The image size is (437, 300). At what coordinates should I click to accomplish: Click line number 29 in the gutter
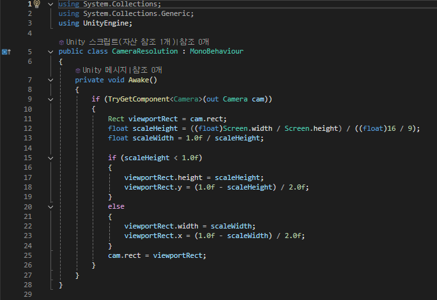(x=28, y=294)
